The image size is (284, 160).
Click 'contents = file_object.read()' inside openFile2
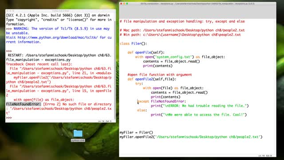pos(179,92)
